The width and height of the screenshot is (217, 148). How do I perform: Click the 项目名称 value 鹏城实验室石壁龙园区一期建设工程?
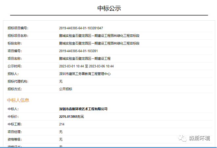tap(85, 59)
